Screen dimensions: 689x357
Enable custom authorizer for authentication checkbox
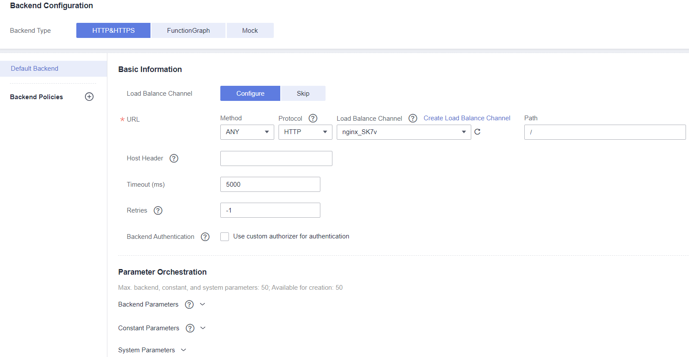point(225,237)
